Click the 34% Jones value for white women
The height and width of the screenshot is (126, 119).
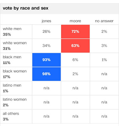(46, 46)
